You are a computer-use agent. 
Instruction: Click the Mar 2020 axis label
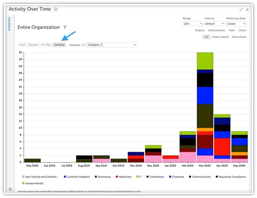tap(205, 165)
